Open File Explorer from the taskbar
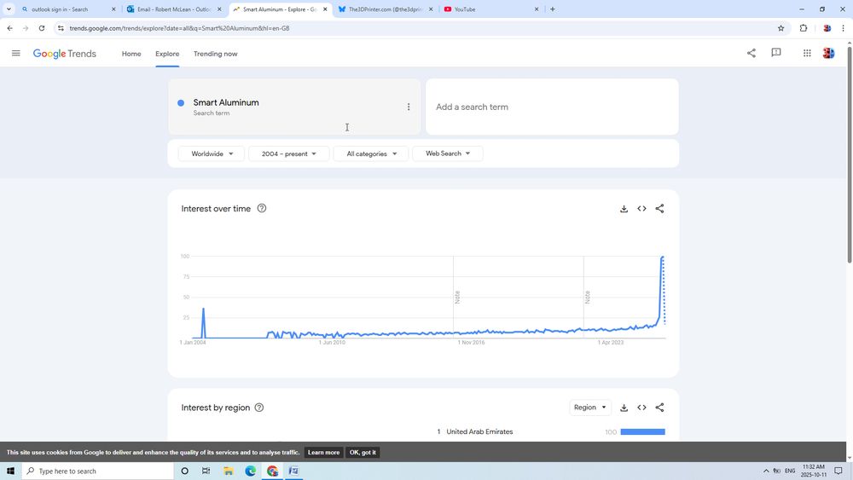This screenshot has width=853, height=480. pyautogui.click(x=228, y=471)
